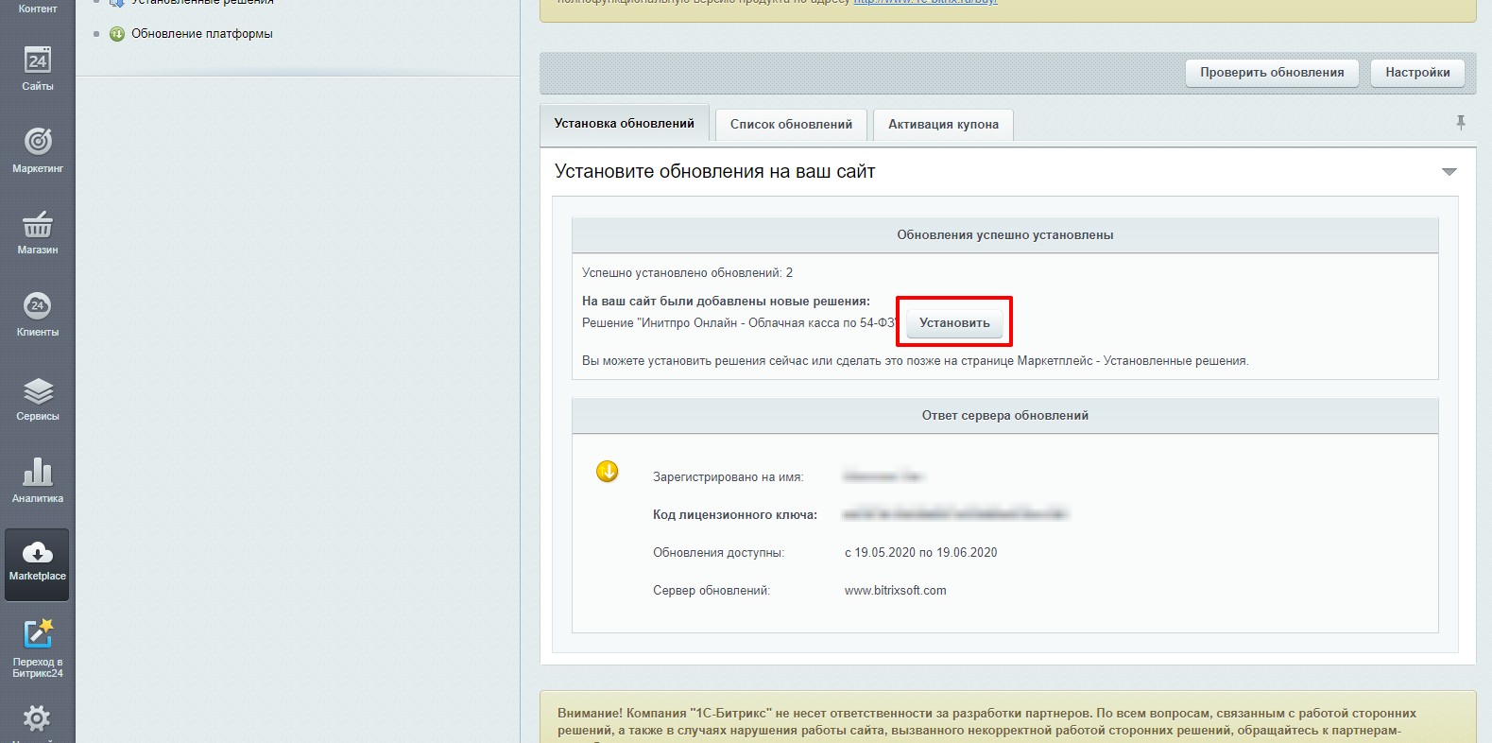Open Обновление платформы tree item
This screenshot has height=743, width=1492.
click(202, 34)
